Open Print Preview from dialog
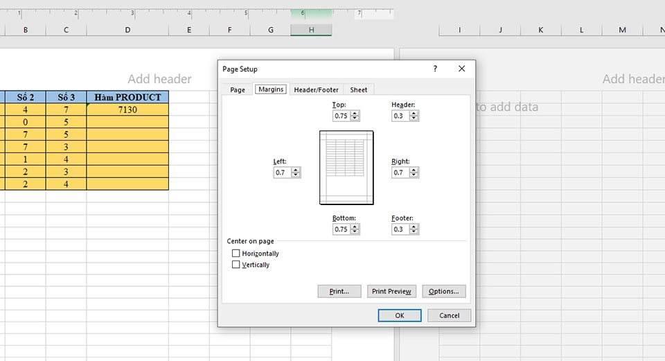The image size is (665, 361). click(x=391, y=292)
